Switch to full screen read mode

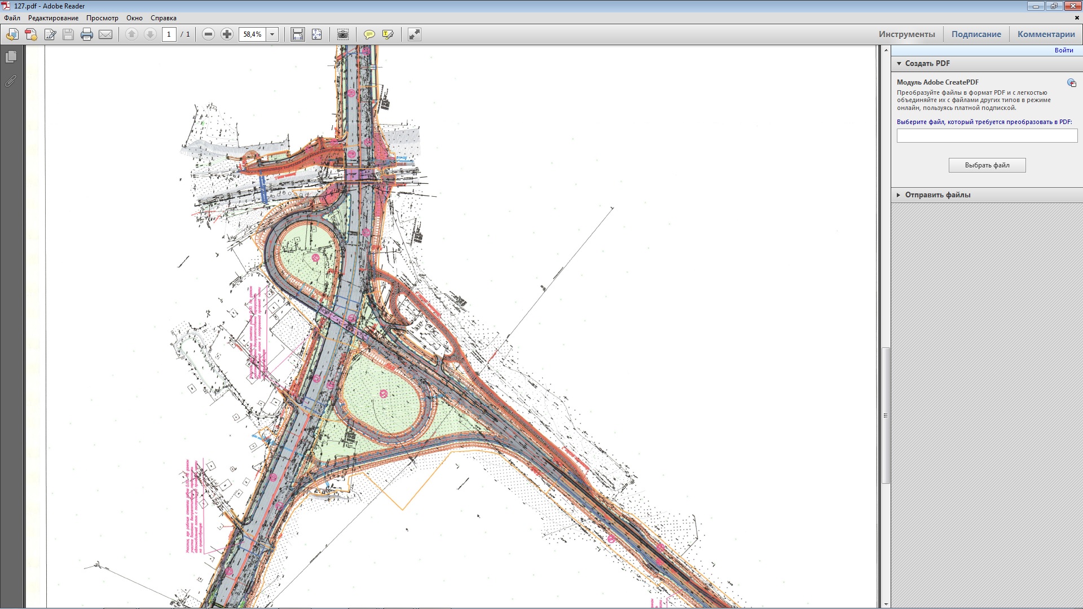click(x=415, y=34)
